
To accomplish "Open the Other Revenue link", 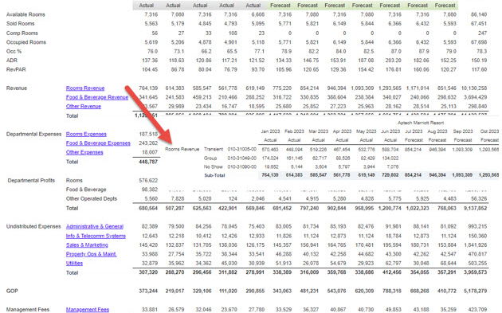I will pos(83,106).
